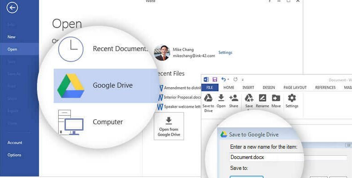Viewport: 352px width, 178px height.
Task: Click the Save to Drive ribbon icon
Action: [x=208, y=98]
